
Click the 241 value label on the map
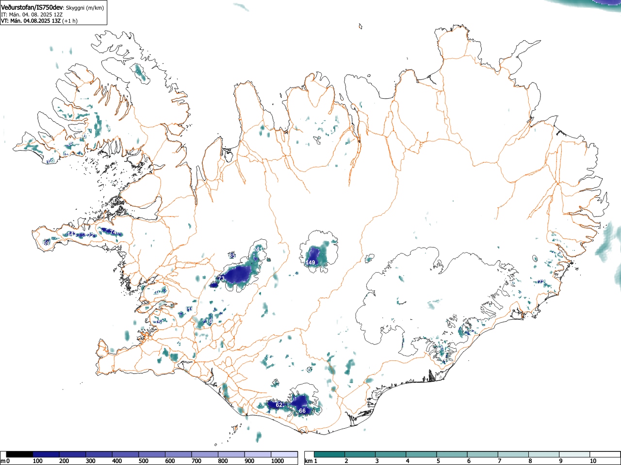coord(259,249)
